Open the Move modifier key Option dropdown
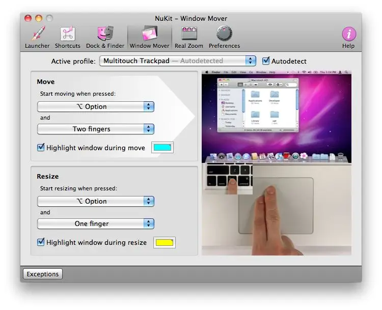This screenshot has height=310, width=382. point(96,107)
